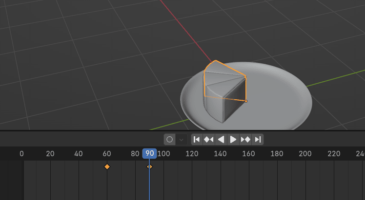Screen dimensions: 365x200
Task: Jump to the last frame
Action: coord(258,140)
